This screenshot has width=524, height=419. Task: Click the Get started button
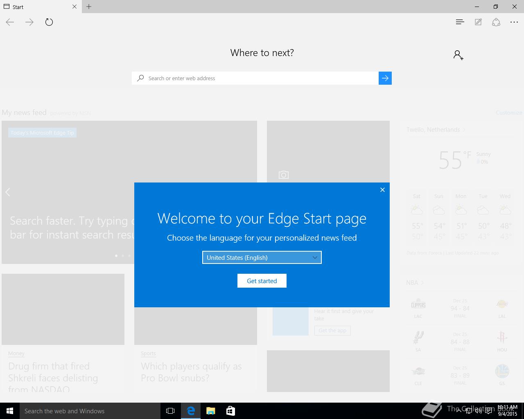point(262,281)
